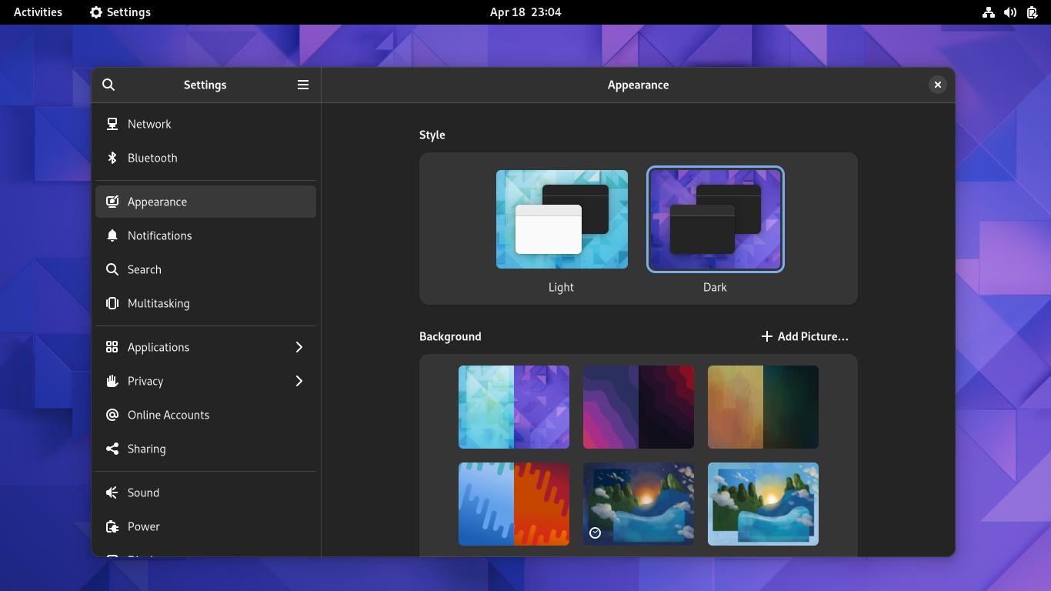Choose the orange and dark green painted background

pos(763,407)
